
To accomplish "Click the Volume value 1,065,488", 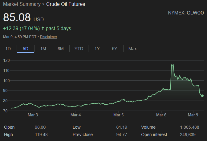I will click(189, 127).
